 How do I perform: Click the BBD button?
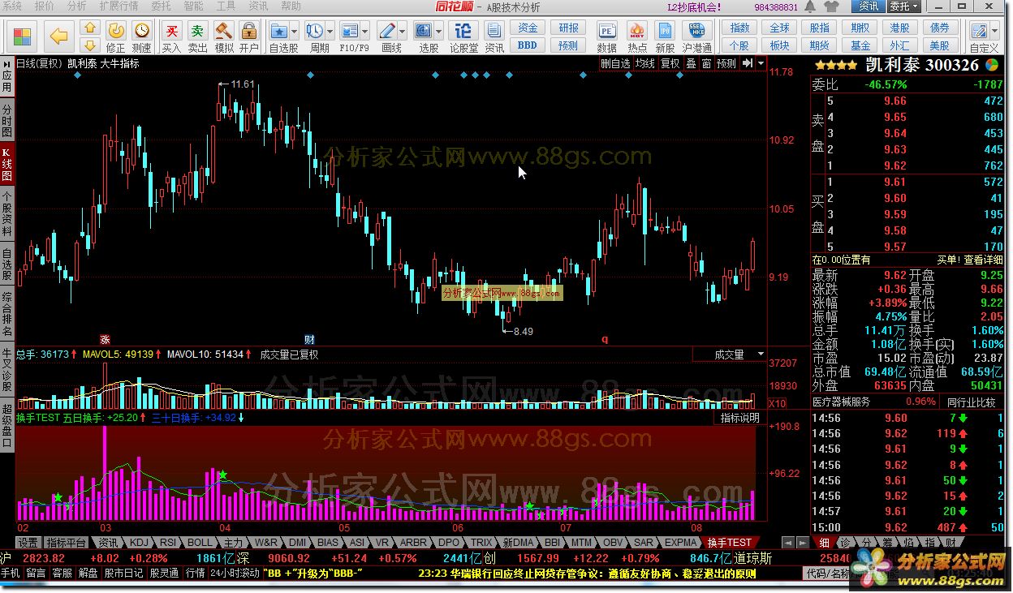(528, 45)
